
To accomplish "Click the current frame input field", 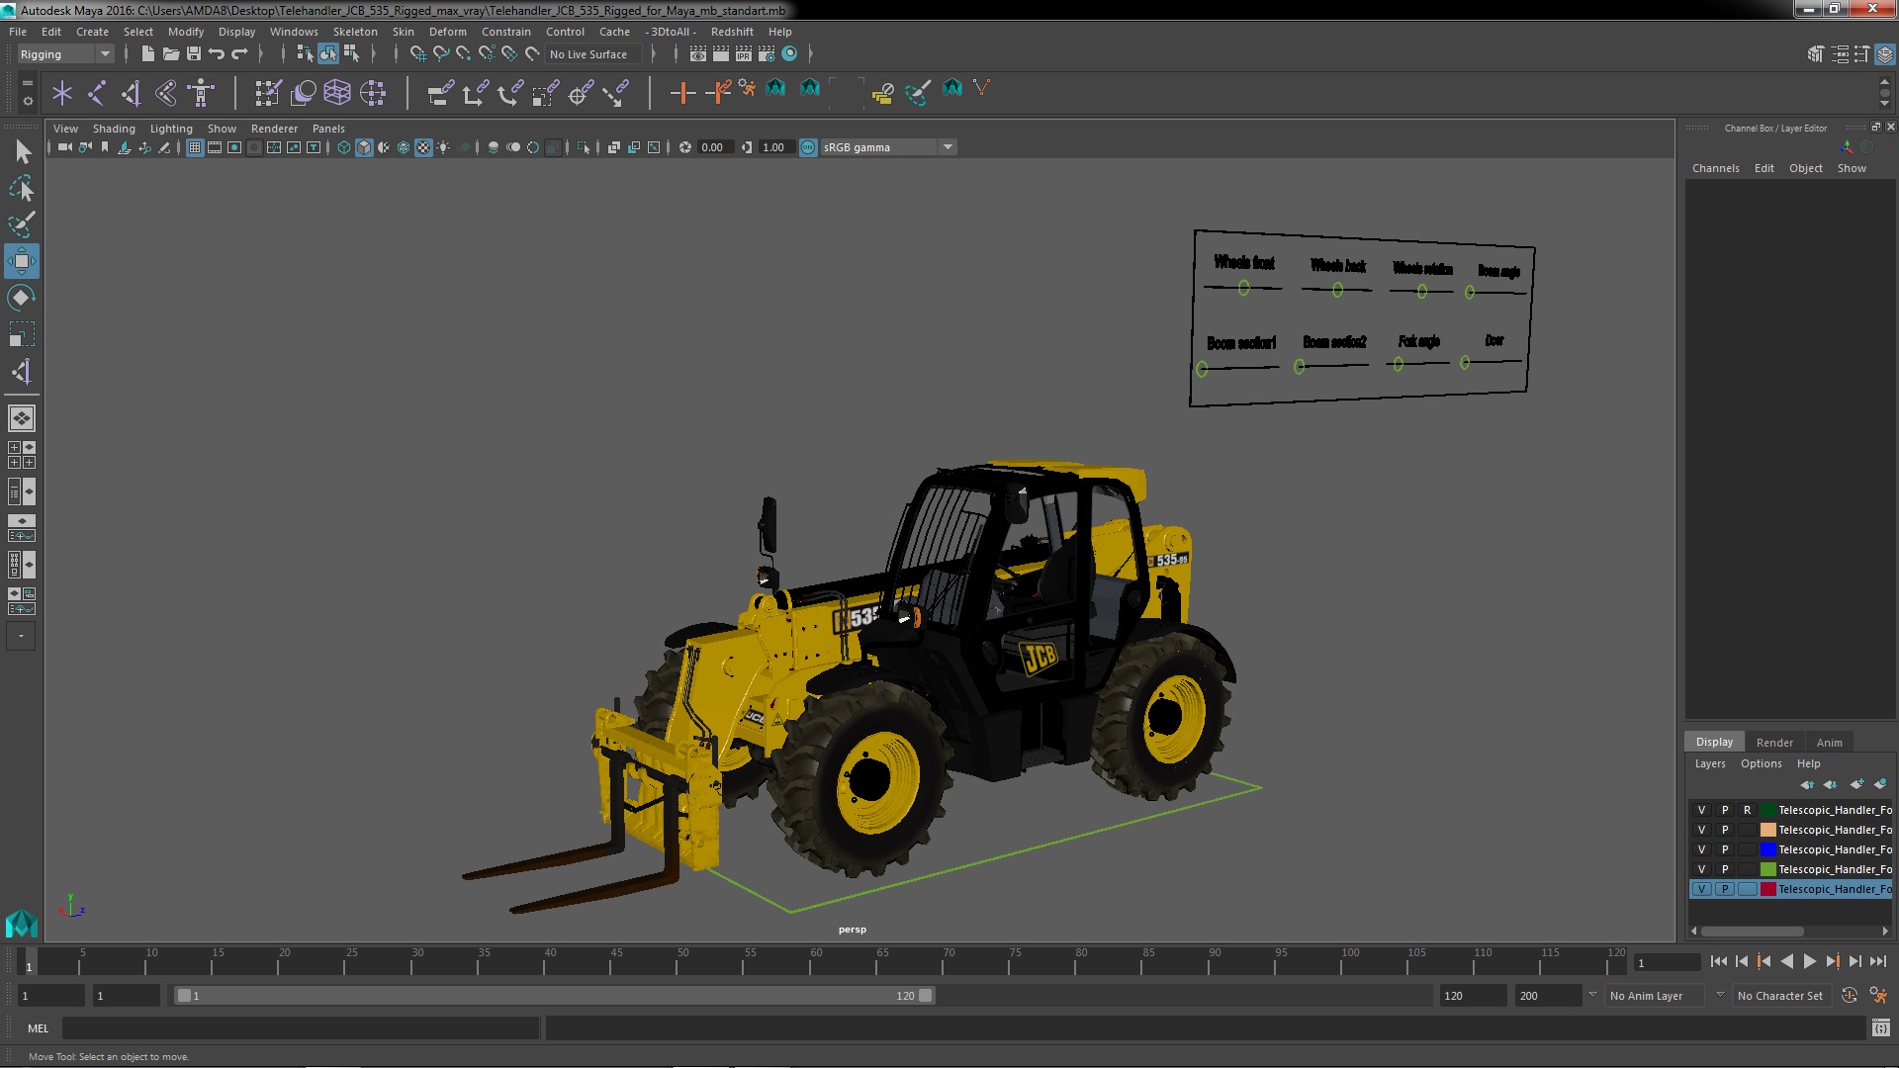I will [x=1667, y=962].
